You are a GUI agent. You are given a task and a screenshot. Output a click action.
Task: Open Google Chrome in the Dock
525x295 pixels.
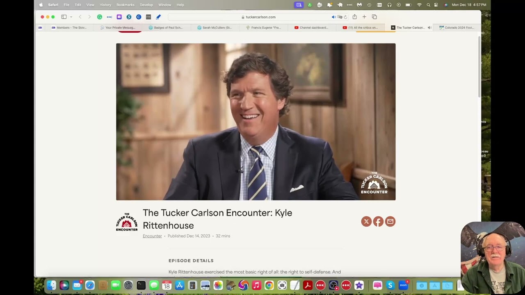[x=269, y=286]
